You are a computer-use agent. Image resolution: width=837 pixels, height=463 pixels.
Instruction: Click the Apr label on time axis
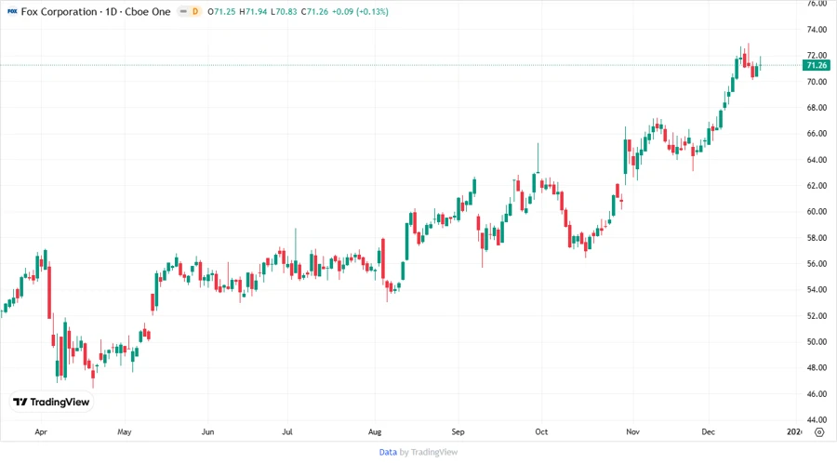point(41,431)
